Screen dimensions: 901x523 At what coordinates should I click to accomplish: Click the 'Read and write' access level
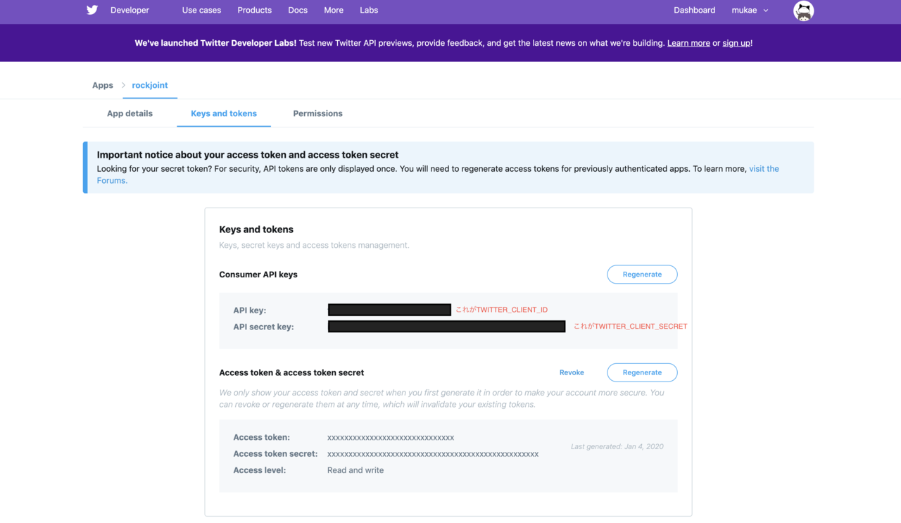coord(355,470)
